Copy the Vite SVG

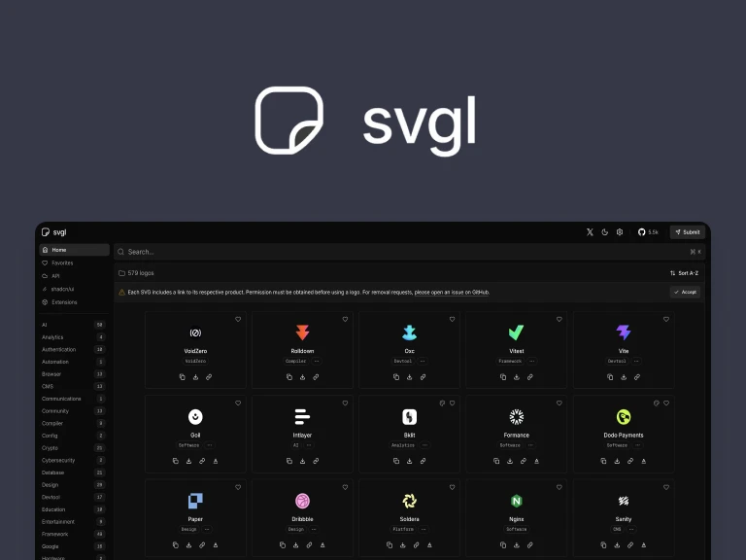click(610, 376)
